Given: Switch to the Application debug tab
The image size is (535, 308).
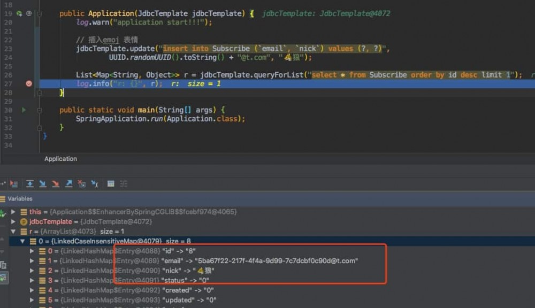Looking at the screenshot, I should tap(60, 159).
